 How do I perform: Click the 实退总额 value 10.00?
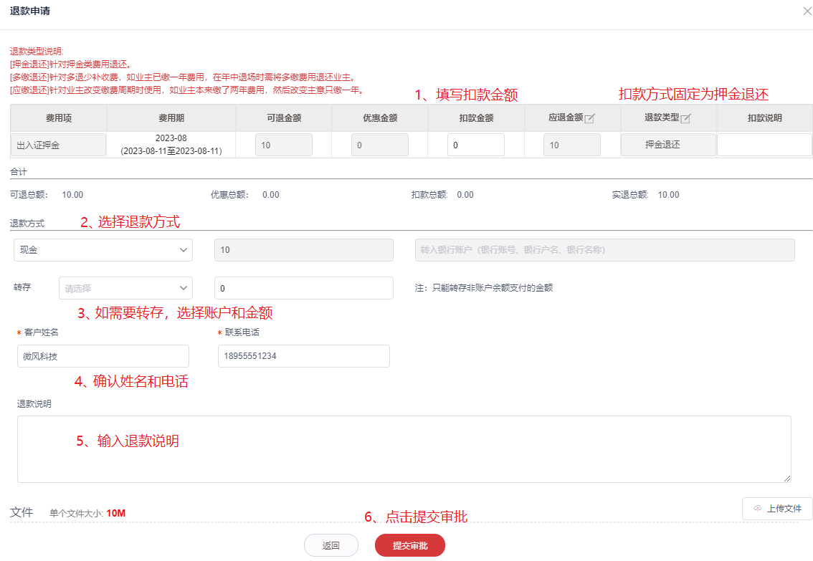click(x=668, y=195)
